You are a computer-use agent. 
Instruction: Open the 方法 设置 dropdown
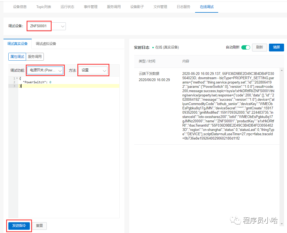point(93,70)
